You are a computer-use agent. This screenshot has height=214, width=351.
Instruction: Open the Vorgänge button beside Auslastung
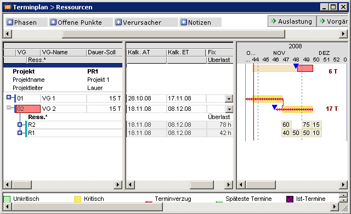click(332, 21)
